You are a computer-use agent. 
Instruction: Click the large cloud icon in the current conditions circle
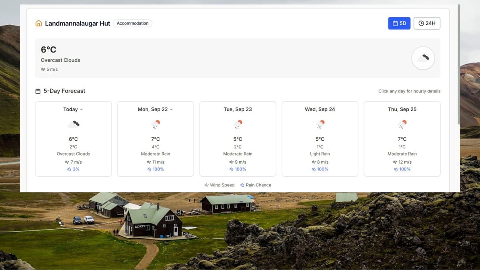tap(423, 58)
